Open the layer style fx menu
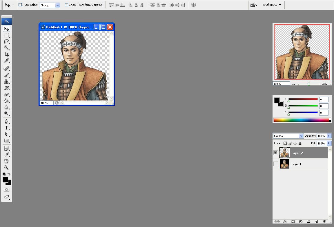 tap(285, 221)
